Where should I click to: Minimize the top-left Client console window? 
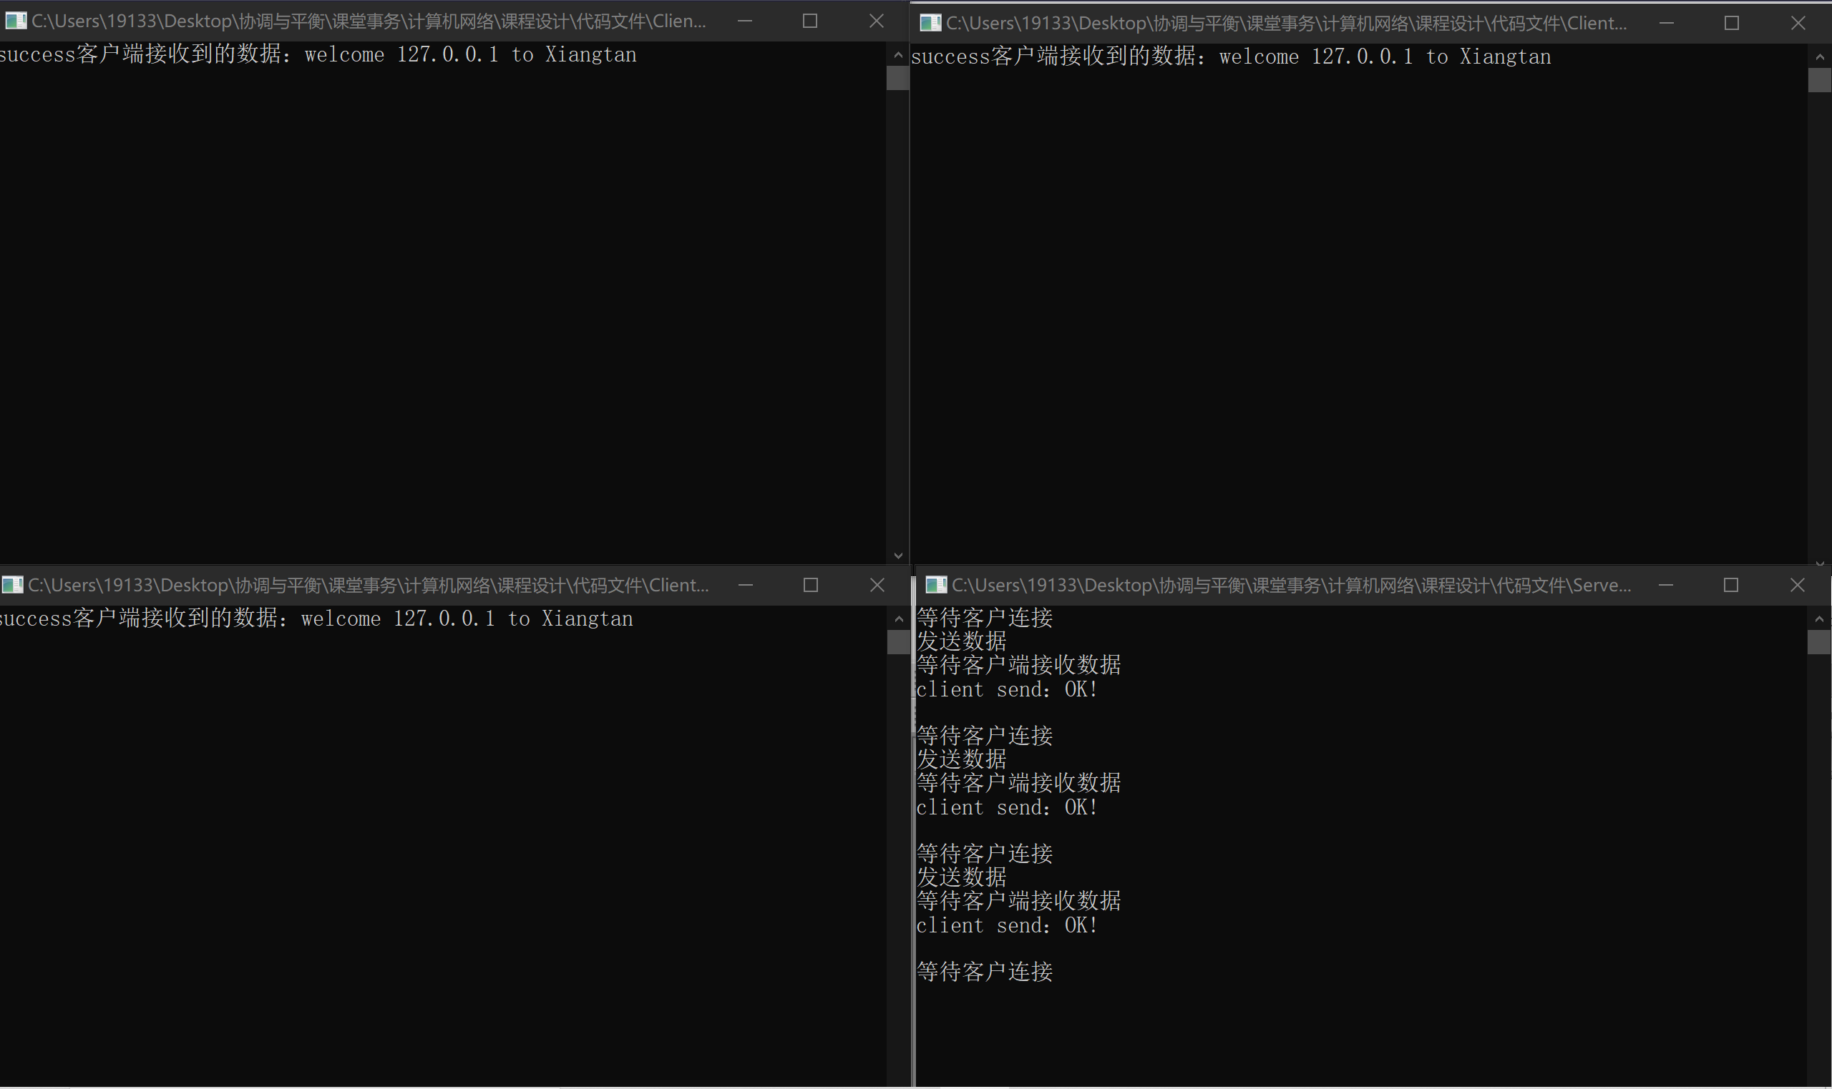pyautogui.click(x=744, y=21)
